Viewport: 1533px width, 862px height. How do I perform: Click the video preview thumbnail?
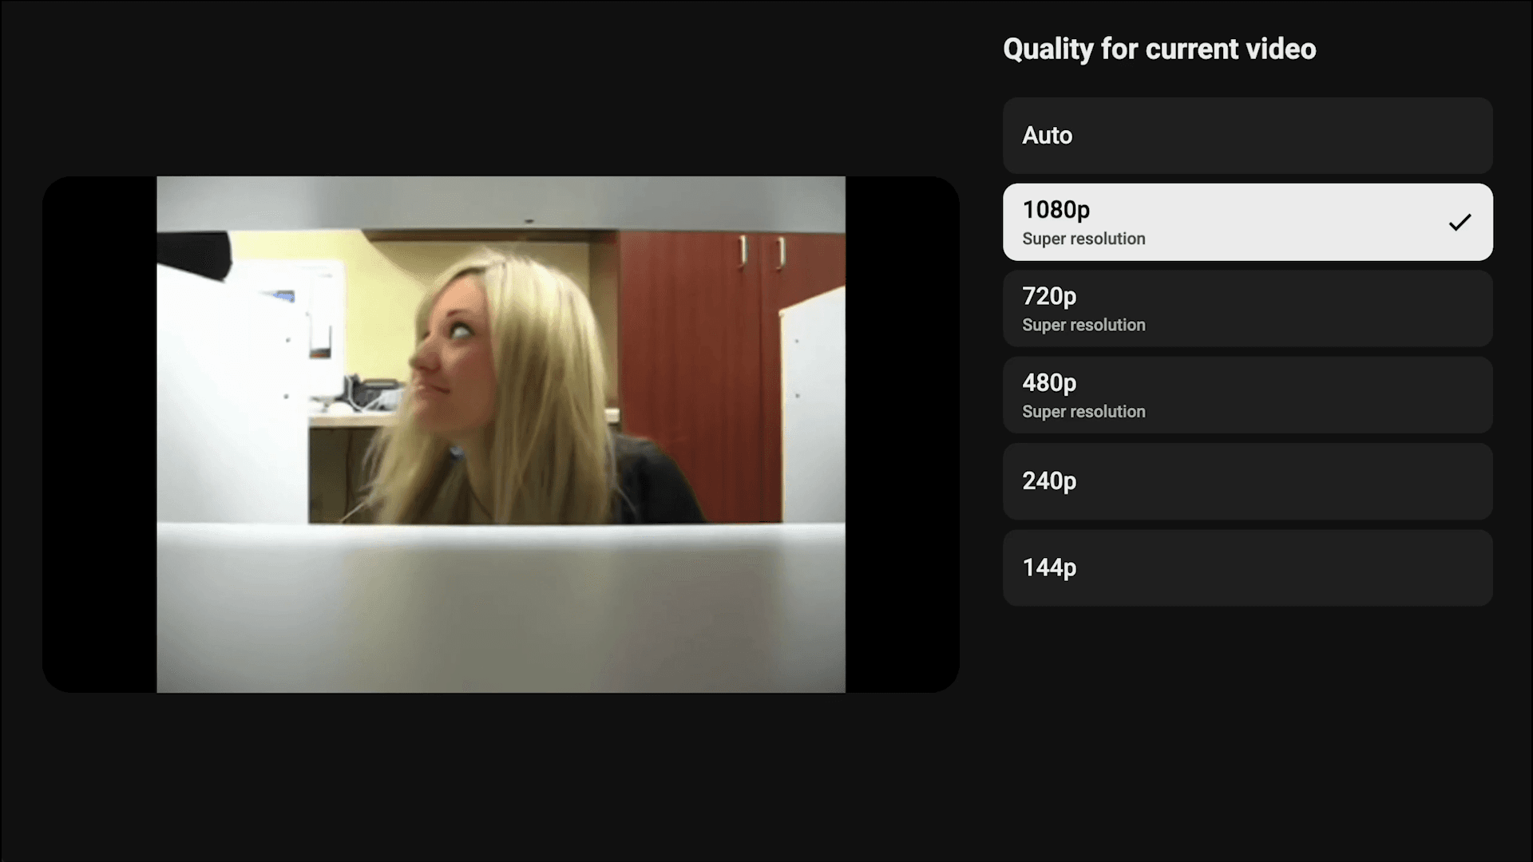click(501, 434)
